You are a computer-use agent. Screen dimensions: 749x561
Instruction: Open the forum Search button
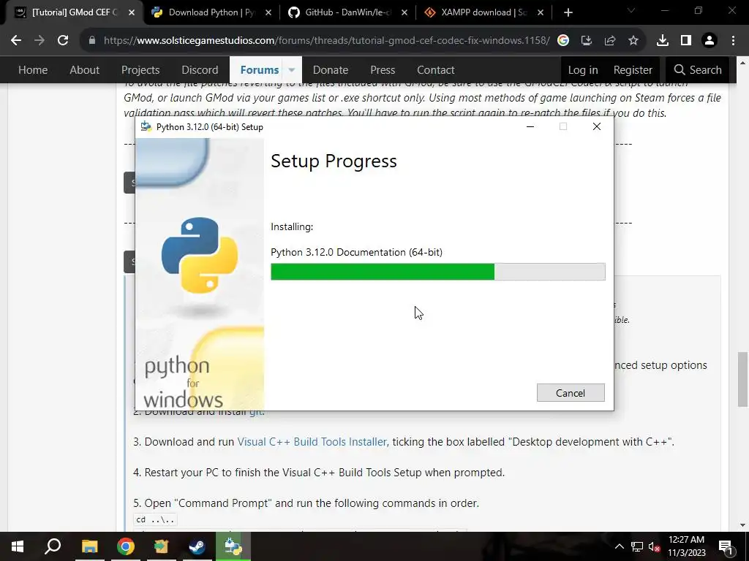click(697, 70)
